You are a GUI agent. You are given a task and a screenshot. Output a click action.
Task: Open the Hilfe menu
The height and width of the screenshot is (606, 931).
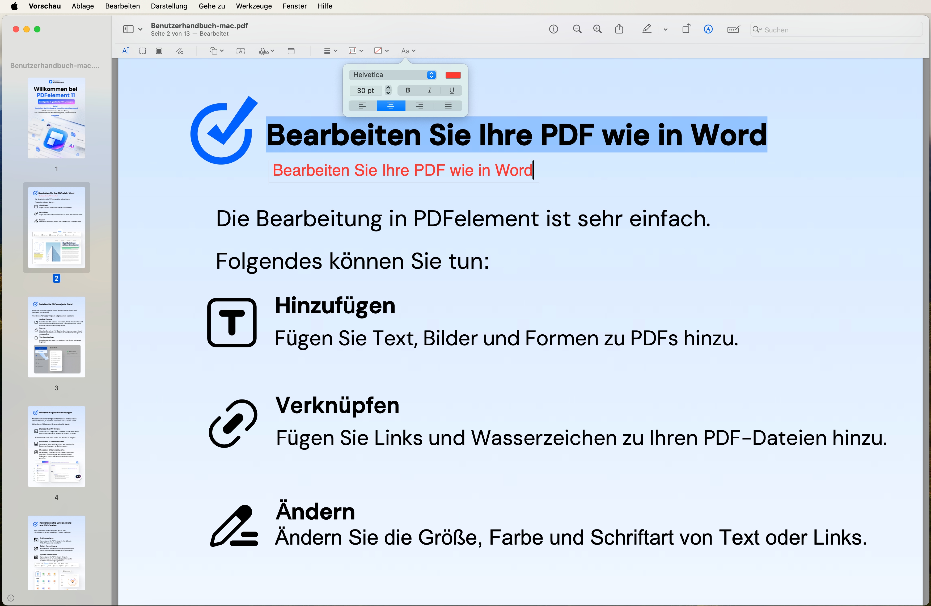[325, 6]
